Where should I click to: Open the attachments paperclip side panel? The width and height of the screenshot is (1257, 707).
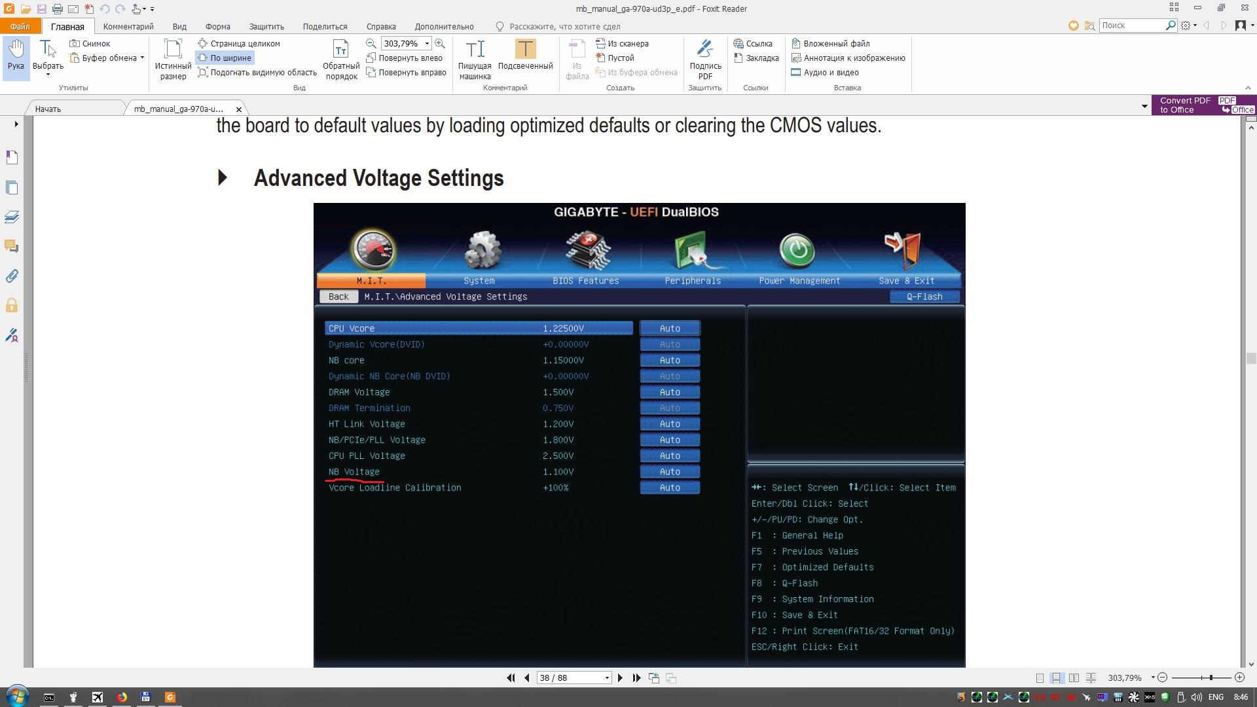click(x=12, y=276)
